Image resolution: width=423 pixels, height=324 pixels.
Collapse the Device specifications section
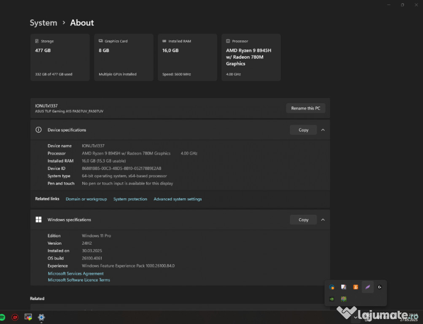pos(323,130)
